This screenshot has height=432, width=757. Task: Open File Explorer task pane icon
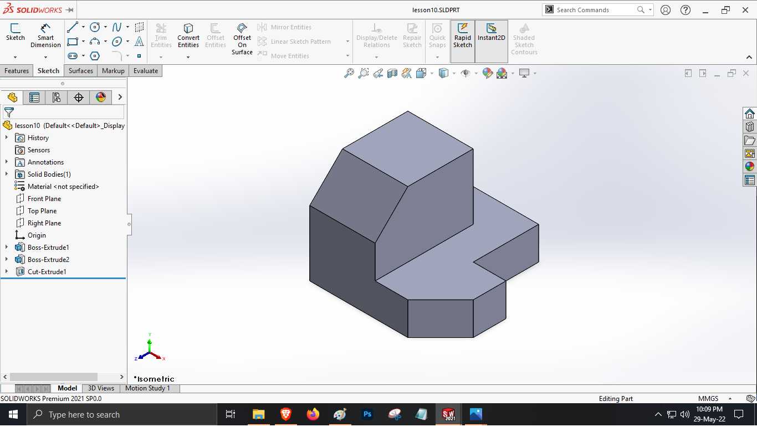pos(750,141)
